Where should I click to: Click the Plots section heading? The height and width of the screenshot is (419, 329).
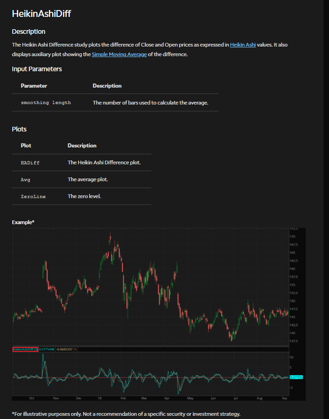click(x=19, y=129)
